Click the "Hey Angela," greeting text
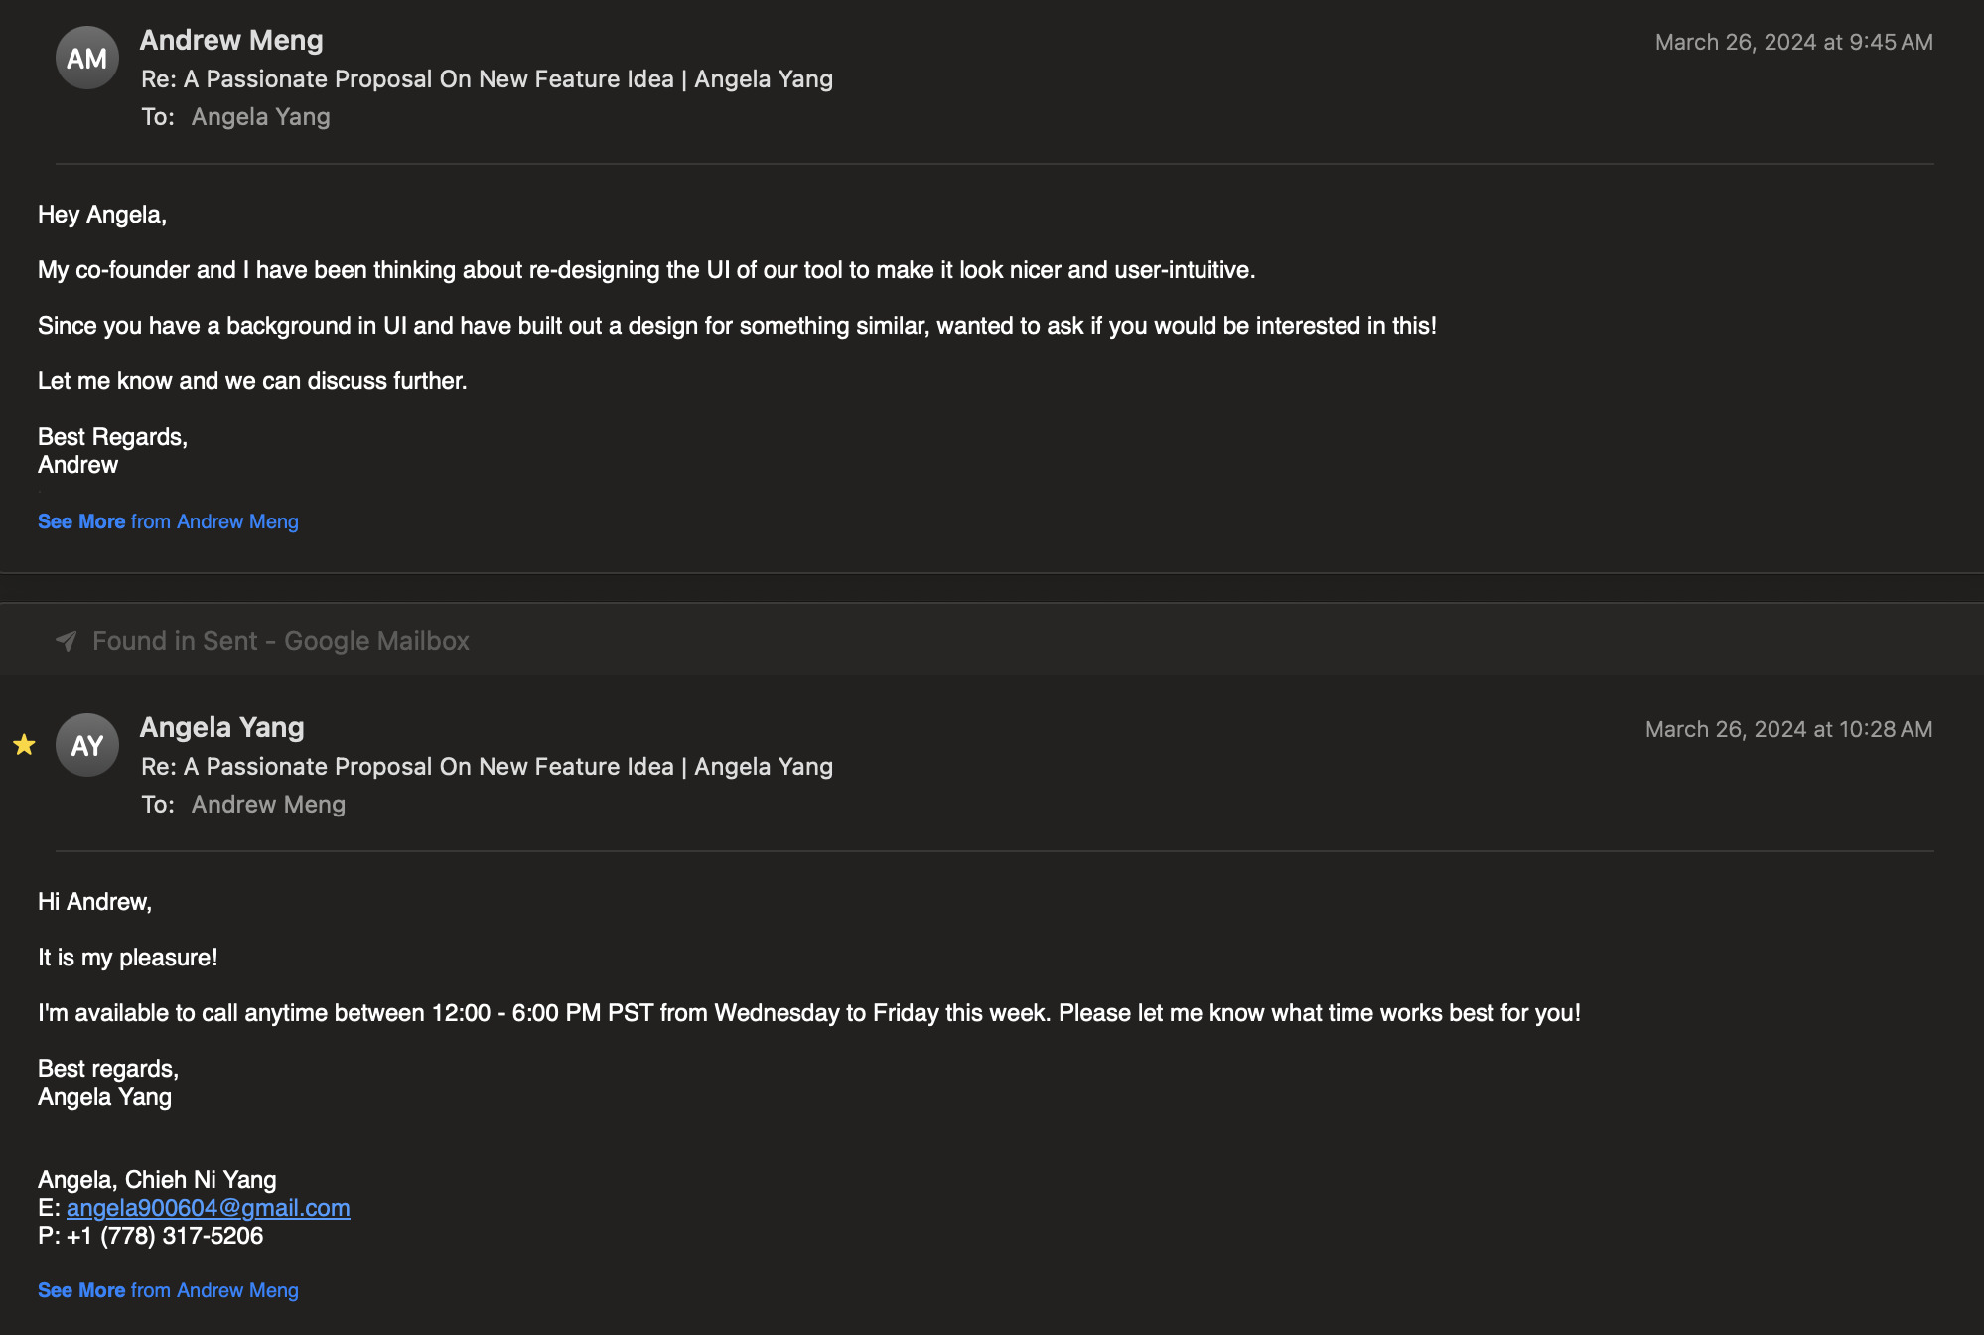This screenshot has width=1984, height=1335. [x=102, y=215]
